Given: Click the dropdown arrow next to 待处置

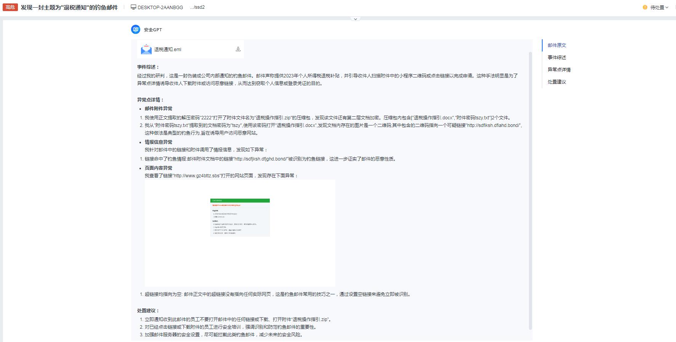Looking at the screenshot, I should (x=667, y=7).
